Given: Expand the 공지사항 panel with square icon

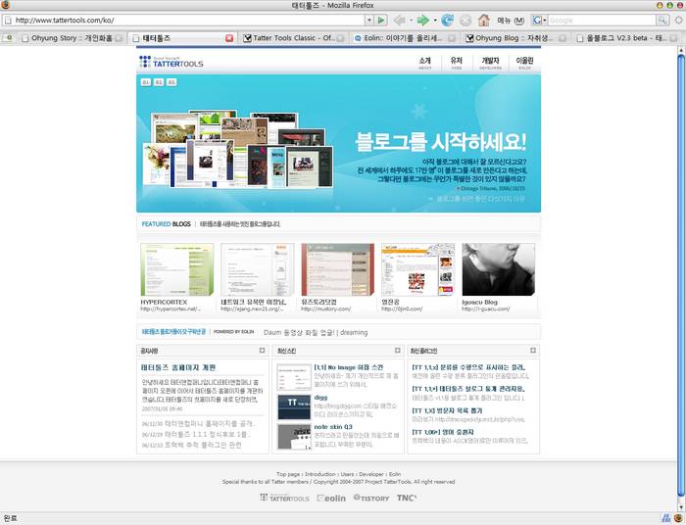Looking at the screenshot, I should [262, 350].
